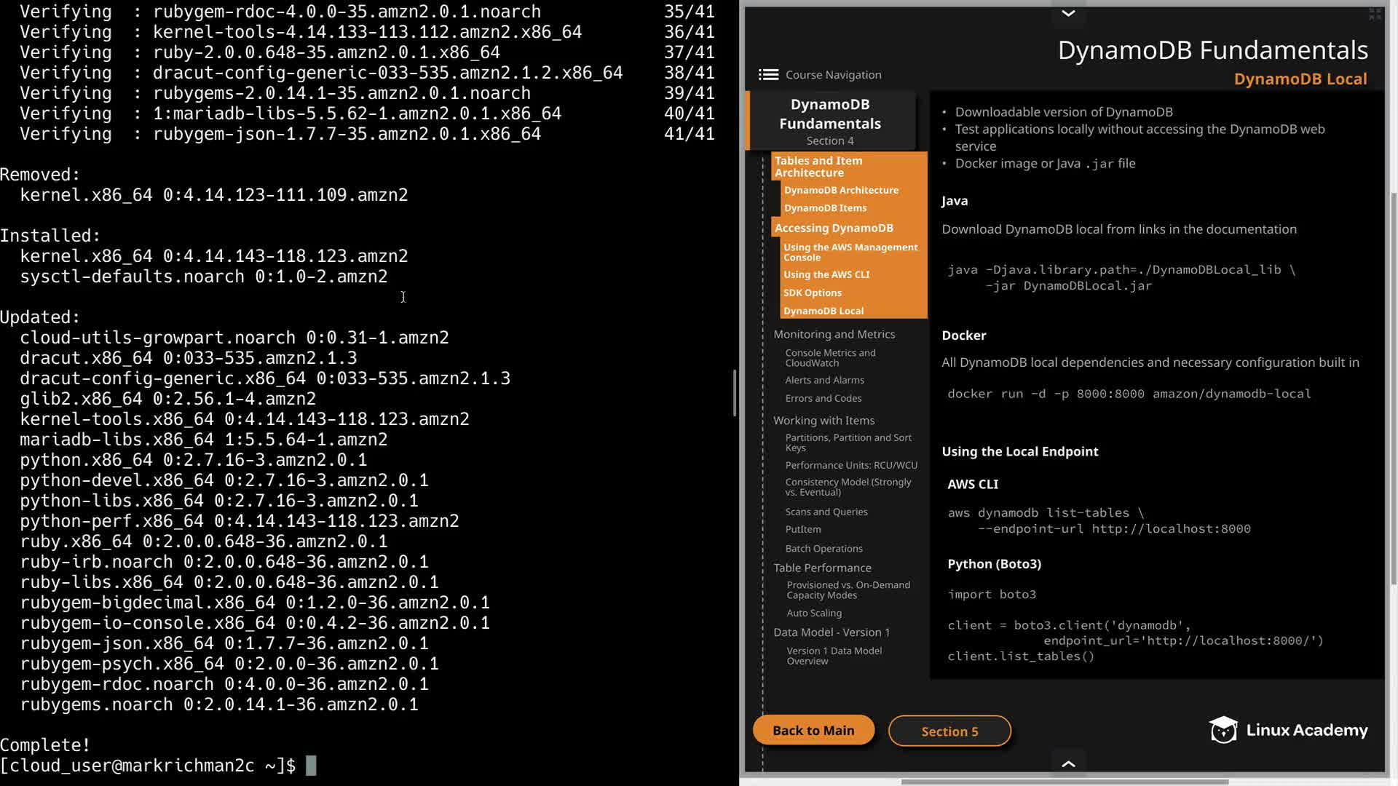Click the Course Navigation hamburger icon
The image size is (1398, 786).
click(x=768, y=75)
